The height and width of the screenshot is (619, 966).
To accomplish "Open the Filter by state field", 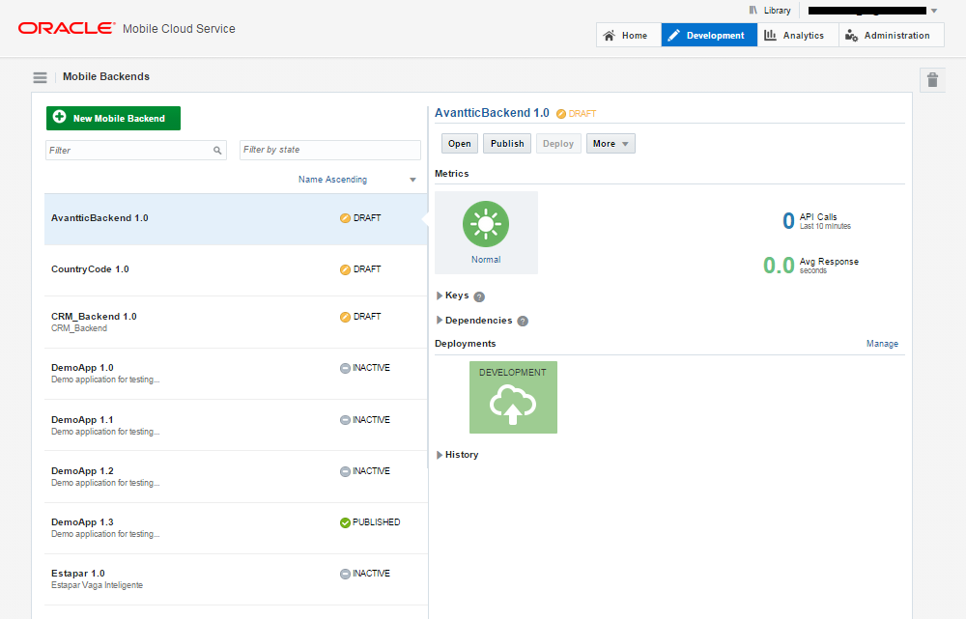I will pos(329,150).
